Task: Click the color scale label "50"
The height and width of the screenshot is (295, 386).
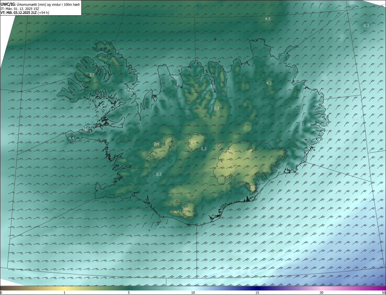Action: (384, 293)
